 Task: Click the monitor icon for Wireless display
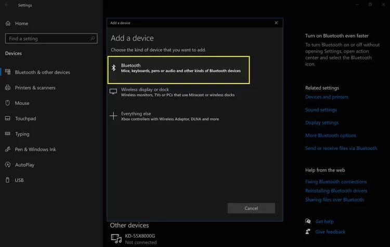113,92
